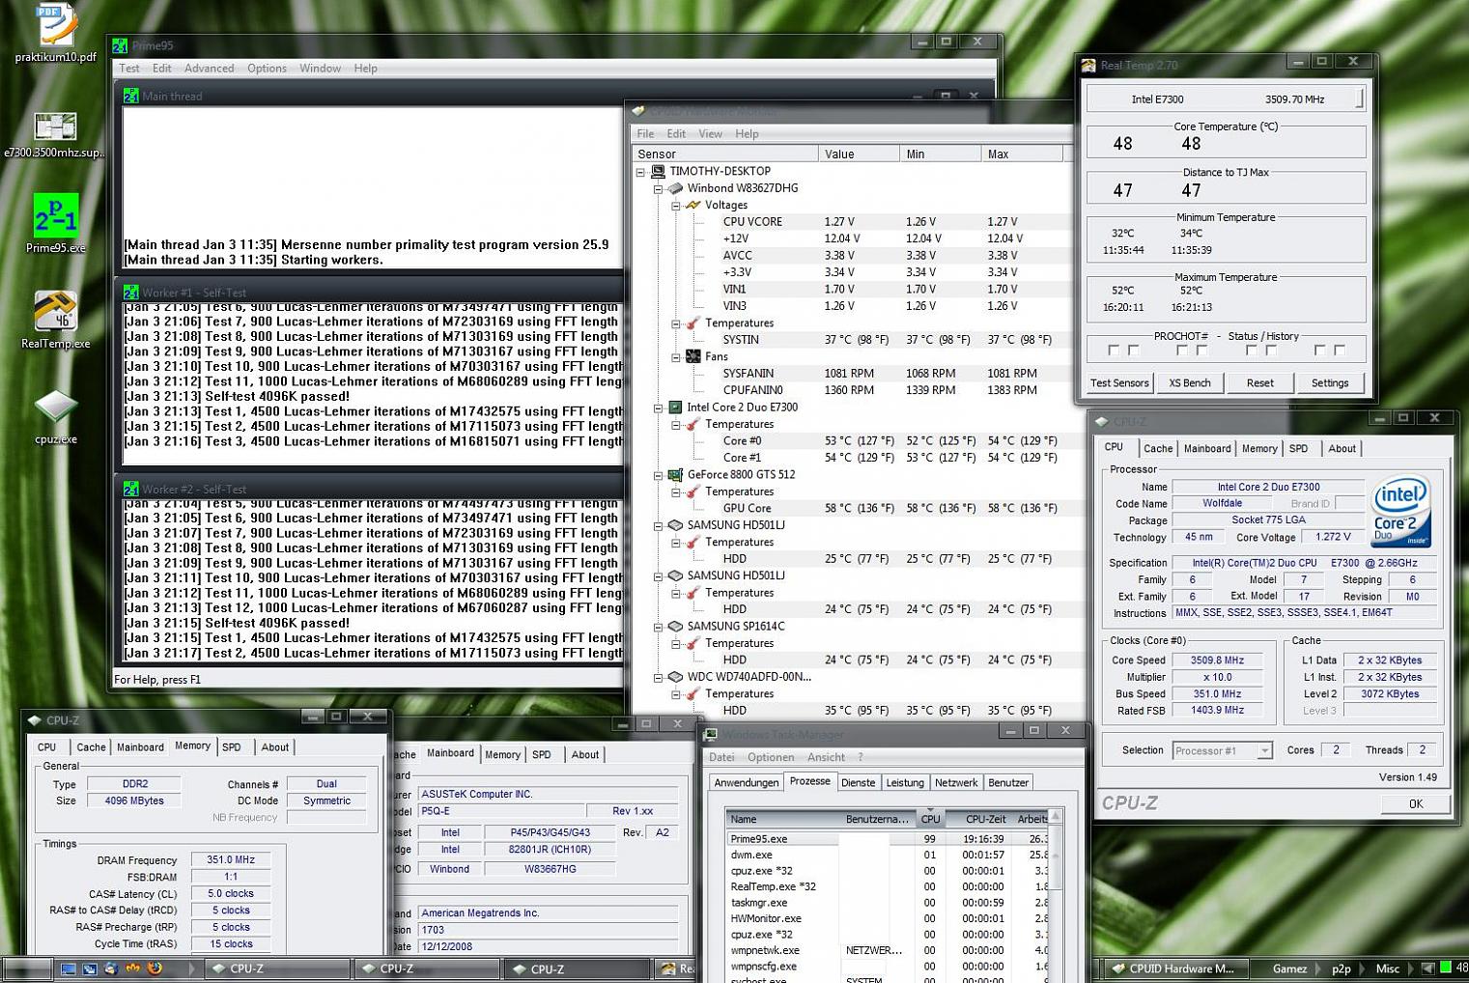Toggle second PROCHOT# checkbox in Real Temp
This screenshot has height=983, width=1469.
[1134, 351]
